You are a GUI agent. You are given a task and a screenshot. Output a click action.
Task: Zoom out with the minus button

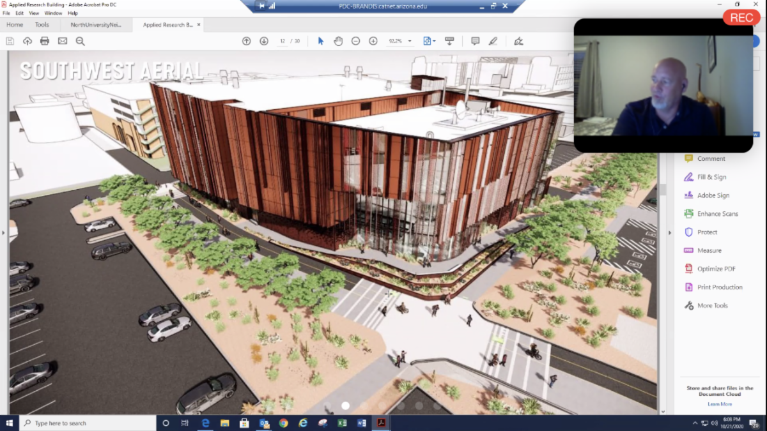tap(355, 41)
